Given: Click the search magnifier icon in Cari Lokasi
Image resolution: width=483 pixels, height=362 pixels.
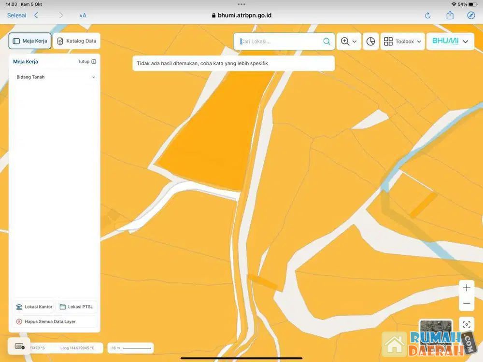Looking at the screenshot, I should click(x=327, y=42).
